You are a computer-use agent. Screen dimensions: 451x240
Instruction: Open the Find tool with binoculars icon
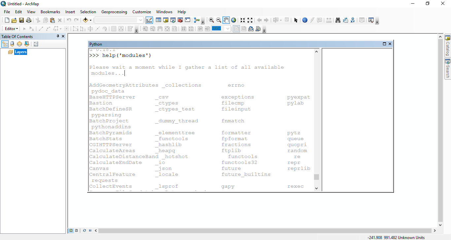tap(338, 20)
